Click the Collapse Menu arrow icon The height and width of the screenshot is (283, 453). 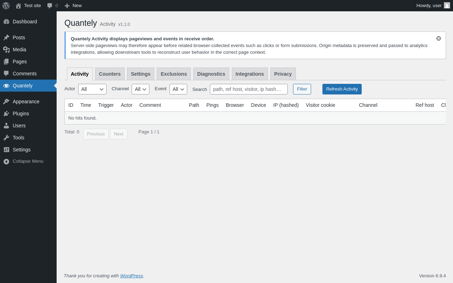[6, 161]
